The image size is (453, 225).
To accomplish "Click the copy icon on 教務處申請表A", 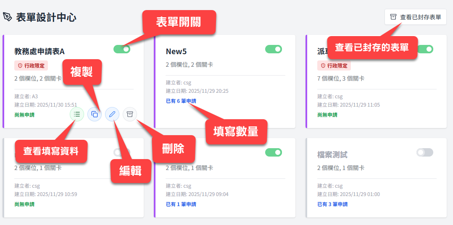I will click(x=95, y=114).
